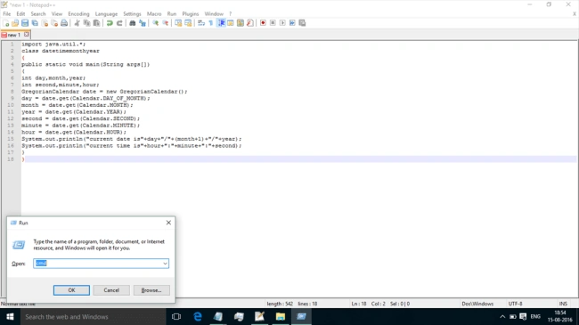579x325 pixels.
Task: Click the Redo toolbar icon
Action: 119,23
